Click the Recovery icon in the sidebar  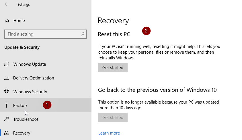tap(7, 133)
